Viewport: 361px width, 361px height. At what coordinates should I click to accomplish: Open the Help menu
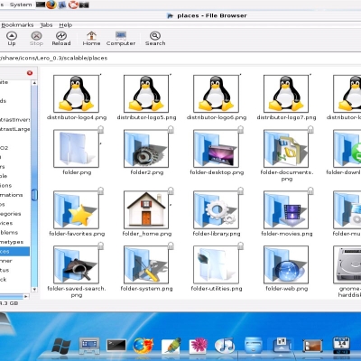(x=65, y=25)
